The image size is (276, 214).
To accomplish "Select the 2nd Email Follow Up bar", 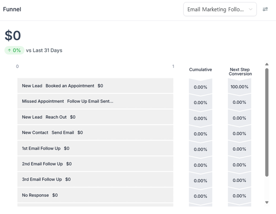I will (x=95, y=164).
